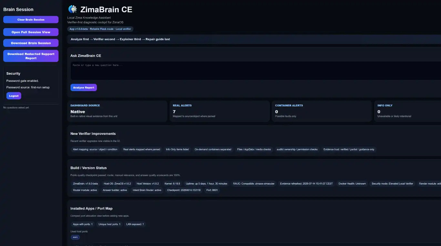Select 'Info Only items listed' chip
Screen dimensions: 441x246
tap(177, 150)
